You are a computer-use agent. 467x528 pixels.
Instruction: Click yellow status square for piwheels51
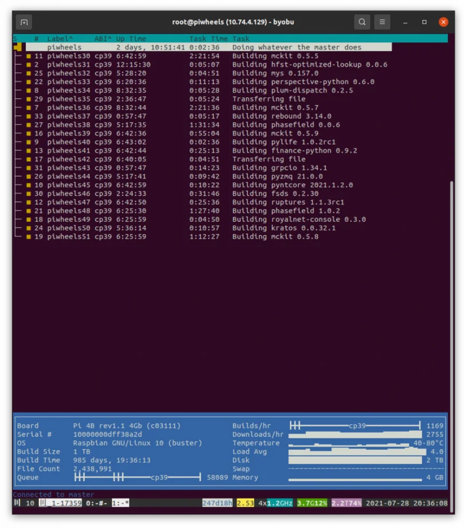coord(29,237)
